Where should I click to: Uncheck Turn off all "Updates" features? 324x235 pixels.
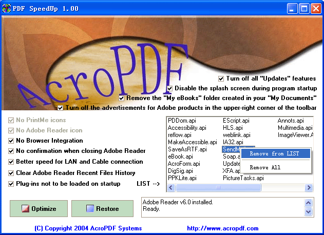(221, 79)
